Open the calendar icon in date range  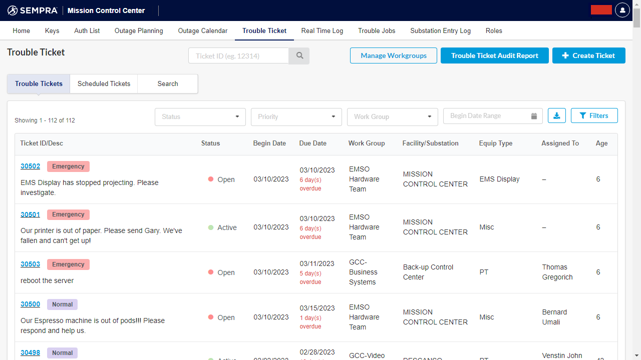click(534, 116)
